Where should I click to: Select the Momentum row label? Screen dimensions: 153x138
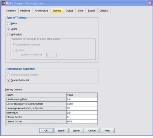[36, 113]
